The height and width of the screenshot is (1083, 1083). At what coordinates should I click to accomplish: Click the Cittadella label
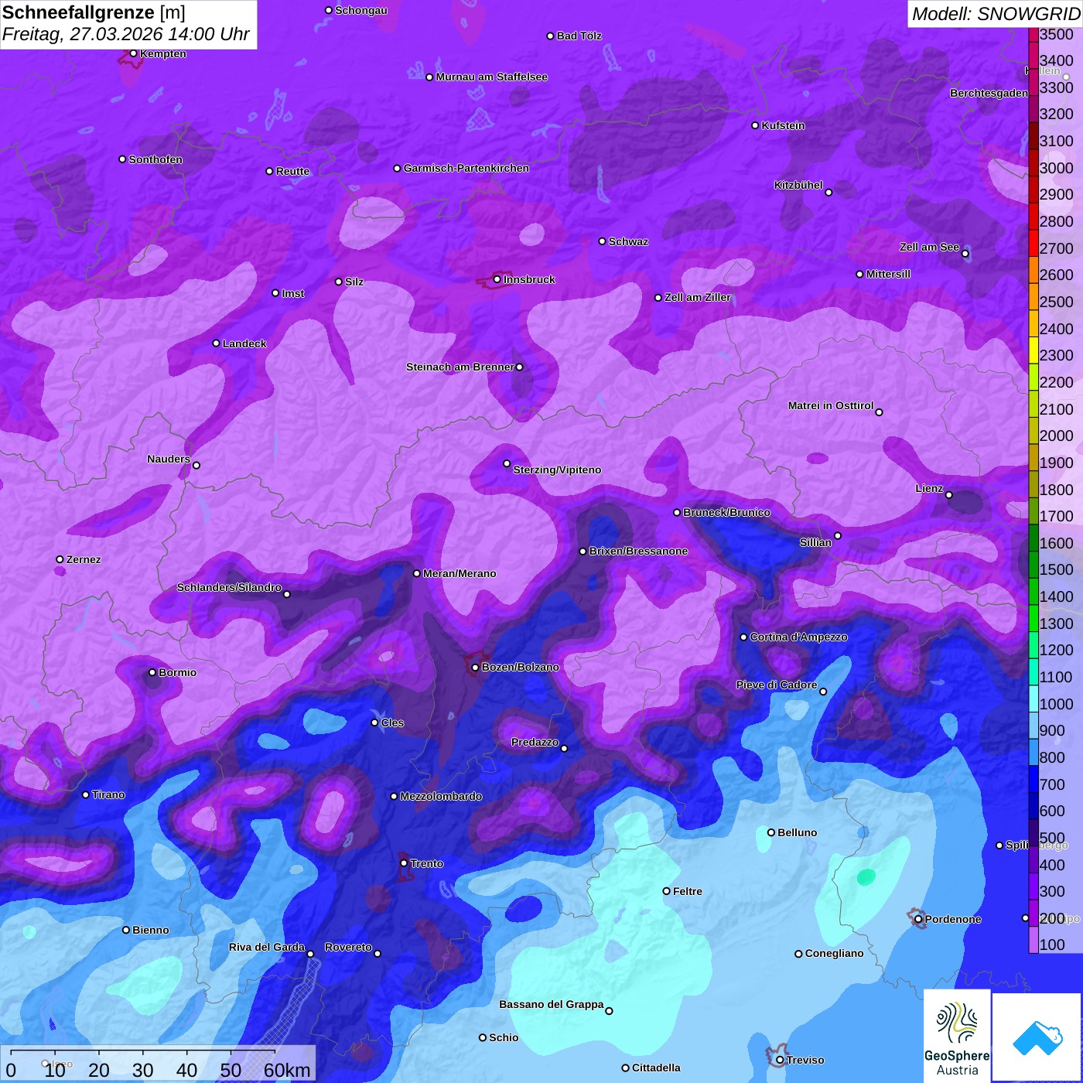(x=656, y=1068)
